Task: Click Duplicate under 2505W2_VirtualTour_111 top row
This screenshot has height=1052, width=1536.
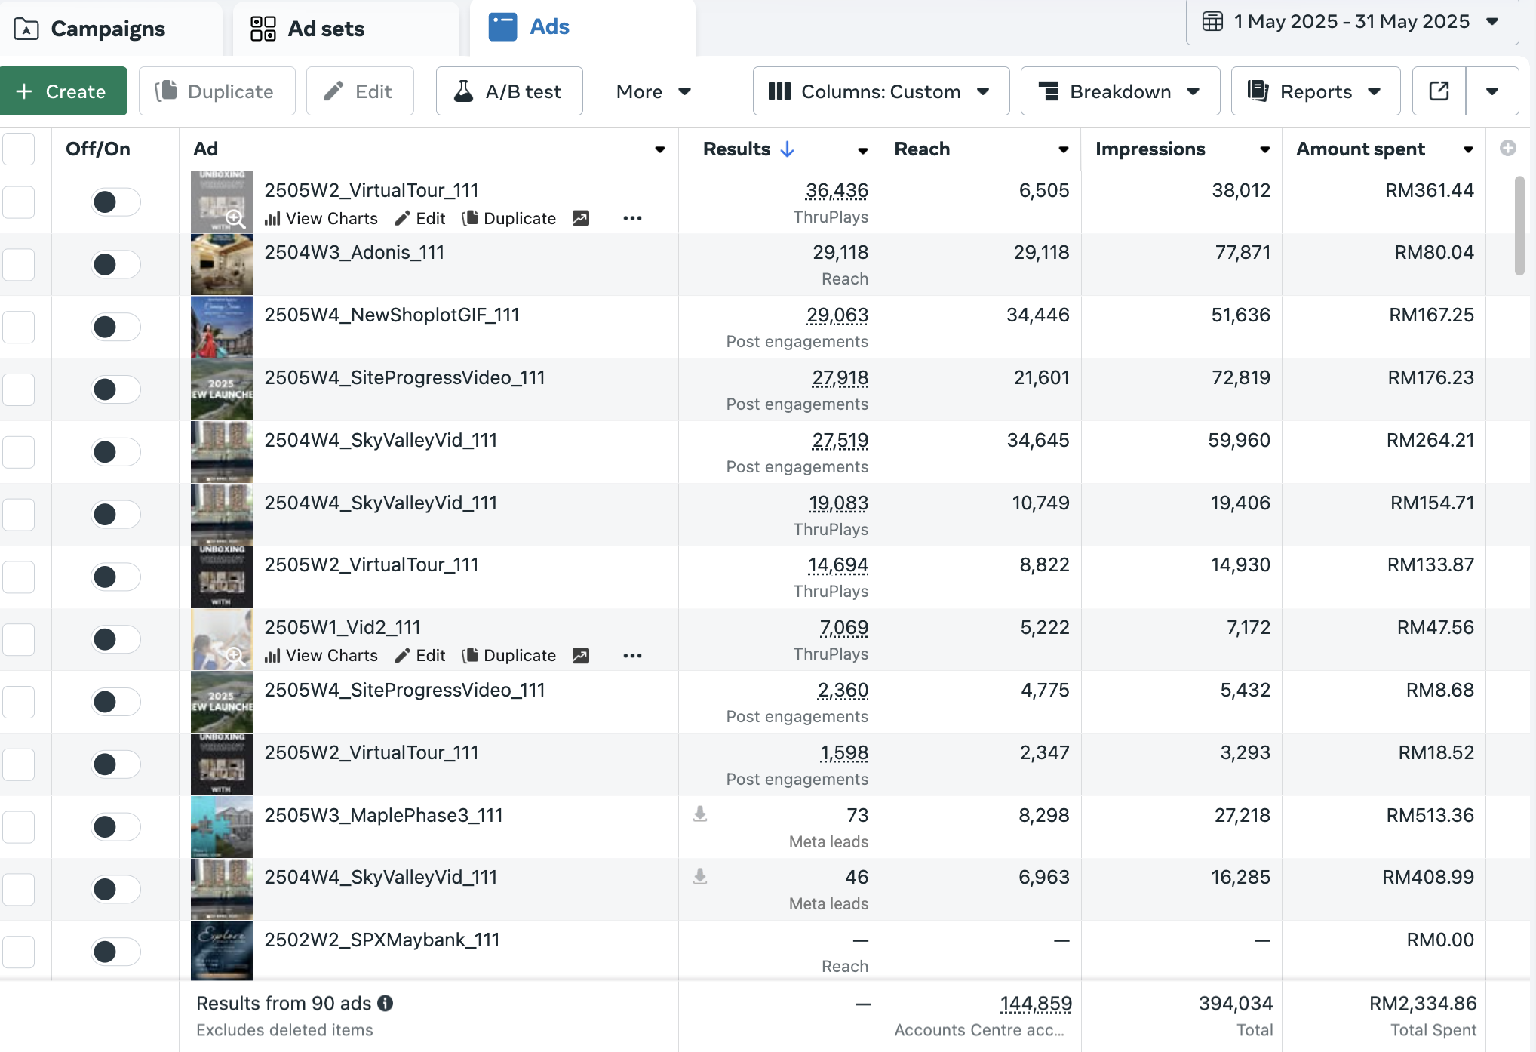Action: point(509,218)
